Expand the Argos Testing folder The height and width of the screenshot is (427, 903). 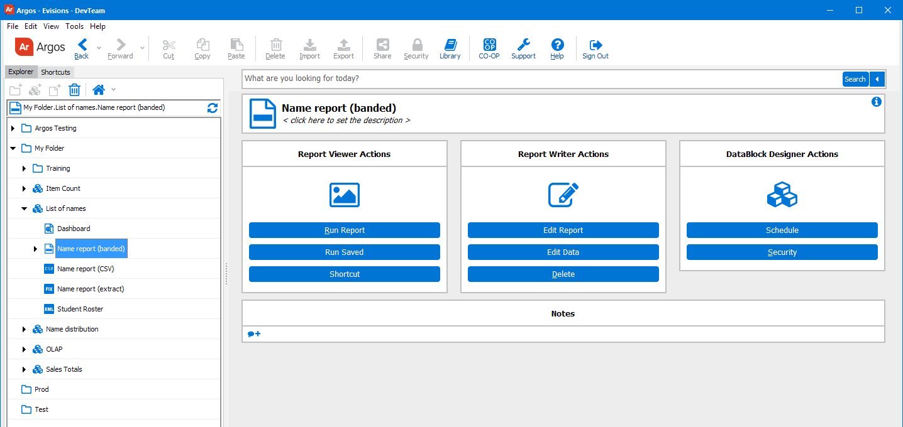tap(13, 128)
